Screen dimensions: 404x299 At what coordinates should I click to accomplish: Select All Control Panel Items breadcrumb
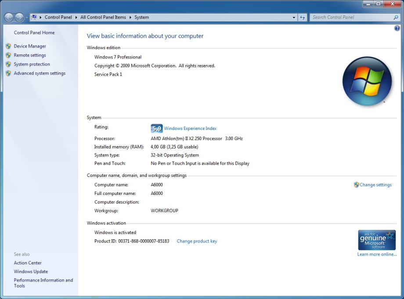[x=103, y=18]
